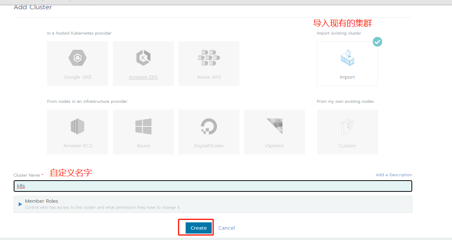Click the Amazon EC2 label text
The height and width of the screenshot is (240, 452).
(78, 146)
